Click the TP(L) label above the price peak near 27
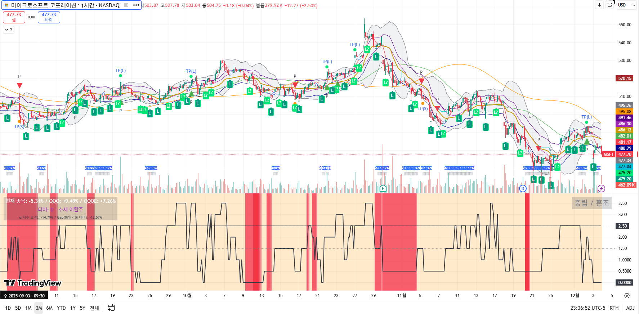The height and width of the screenshot is (314, 639). (x=355, y=45)
